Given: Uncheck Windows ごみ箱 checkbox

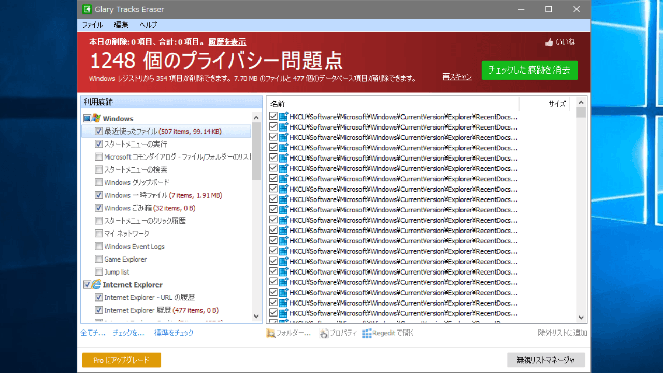Looking at the screenshot, I should [x=99, y=208].
